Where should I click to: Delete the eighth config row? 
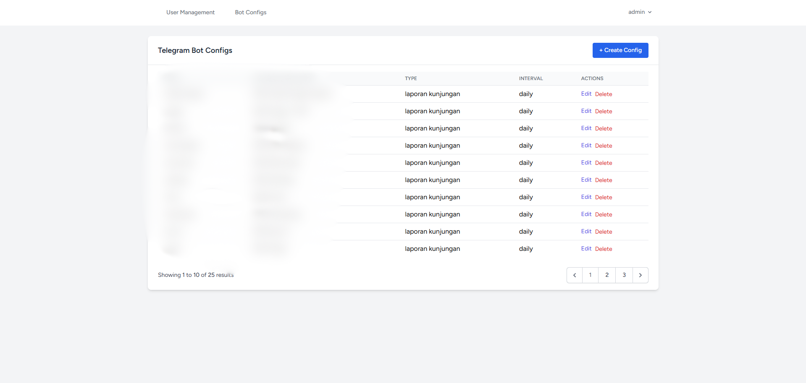click(x=603, y=215)
